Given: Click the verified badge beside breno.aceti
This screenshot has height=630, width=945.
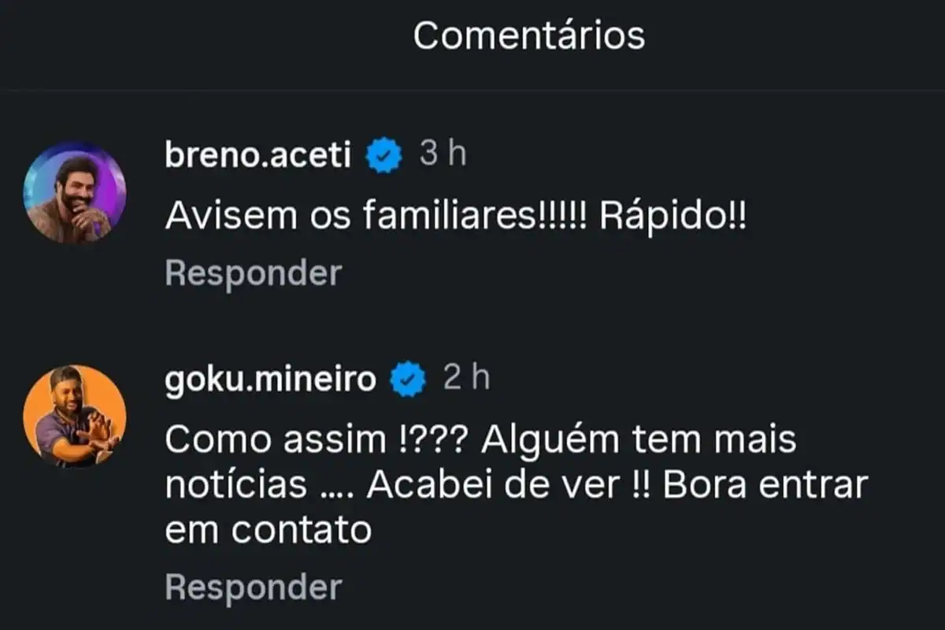Looking at the screenshot, I should pos(385,156).
